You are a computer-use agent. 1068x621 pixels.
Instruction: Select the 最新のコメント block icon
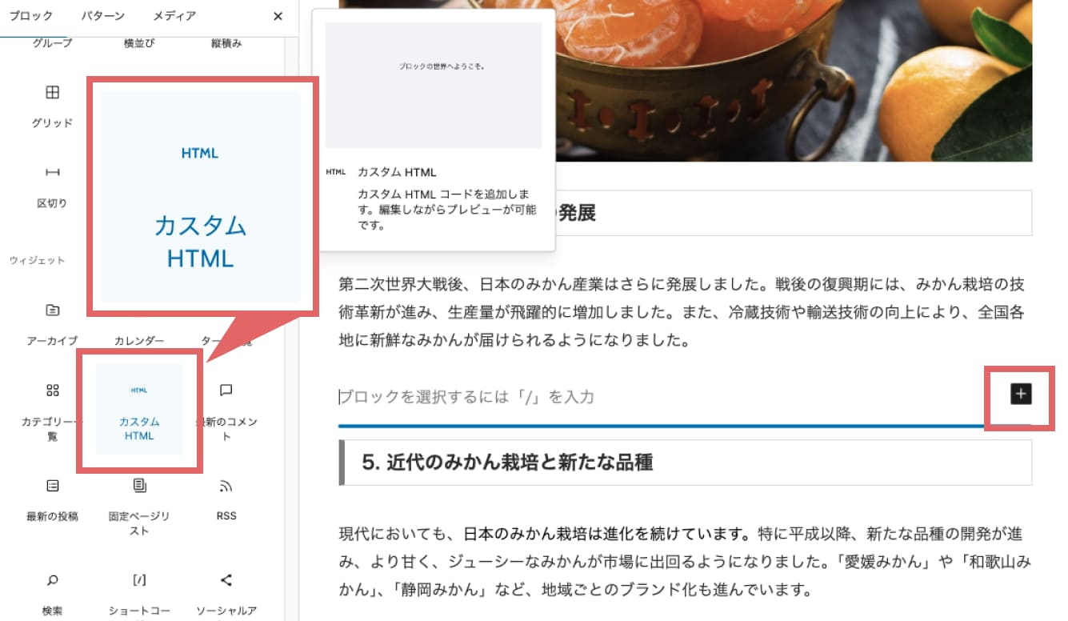click(226, 391)
